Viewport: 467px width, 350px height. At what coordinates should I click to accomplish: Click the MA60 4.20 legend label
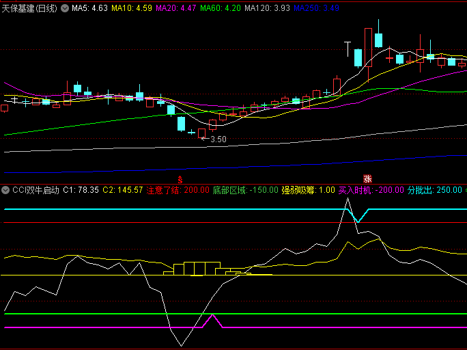[x=220, y=8]
